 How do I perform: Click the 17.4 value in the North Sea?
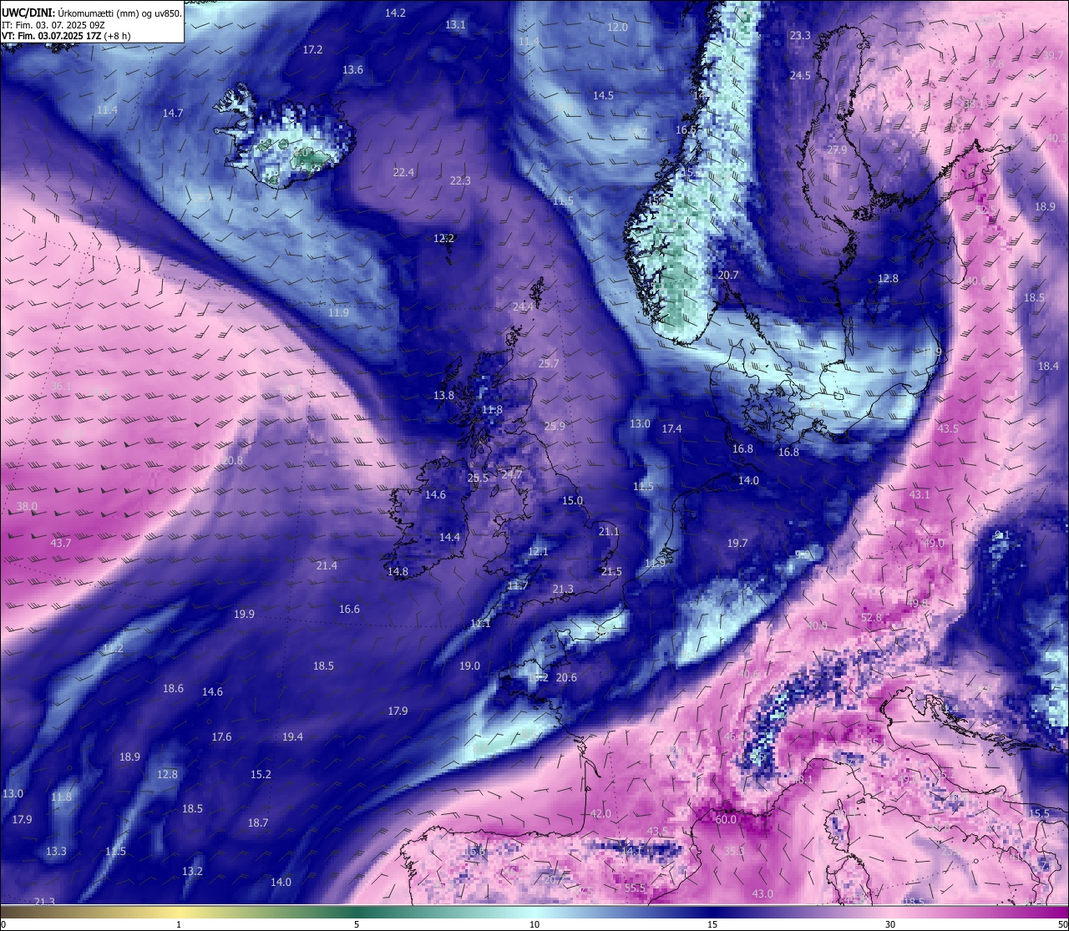point(671,428)
